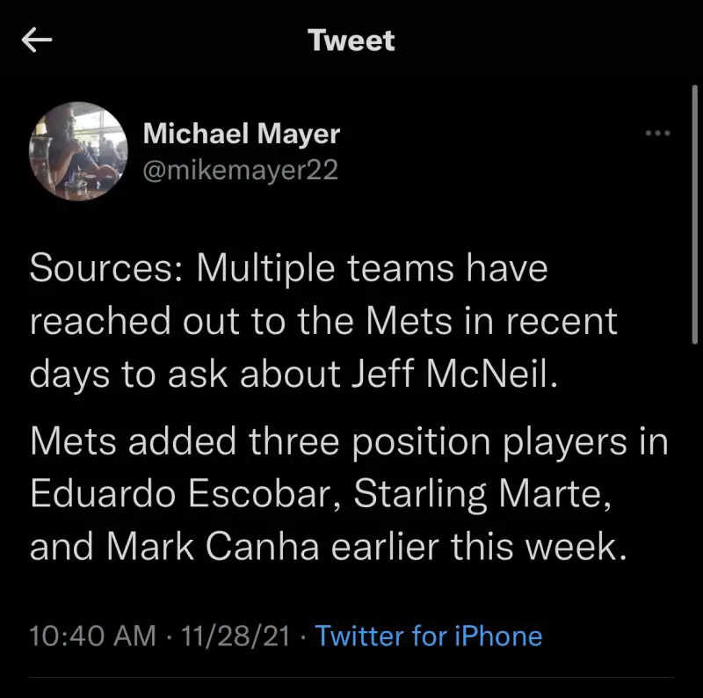The image size is (703, 698).
Task: Tap the Tweet header title
Action: pyautogui.click(x=351, y=40)
